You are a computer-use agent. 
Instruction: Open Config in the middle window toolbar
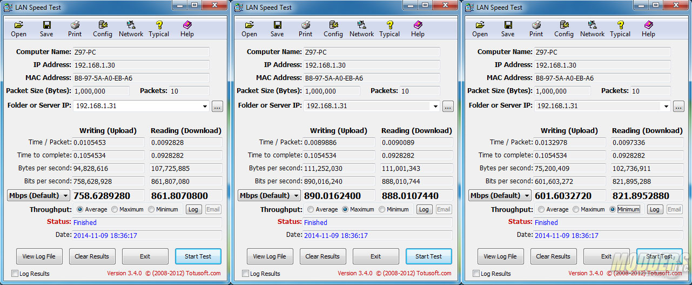pos(333,25)
